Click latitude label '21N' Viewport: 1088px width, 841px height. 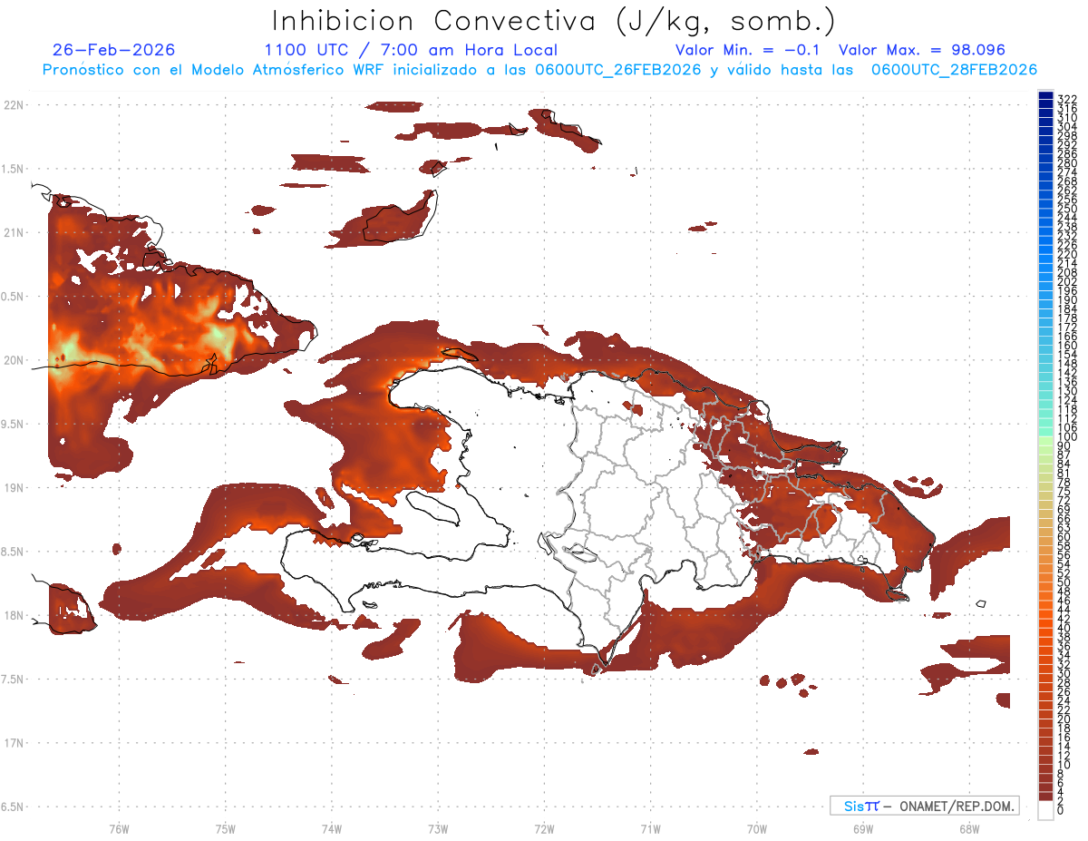coord(14,232)
